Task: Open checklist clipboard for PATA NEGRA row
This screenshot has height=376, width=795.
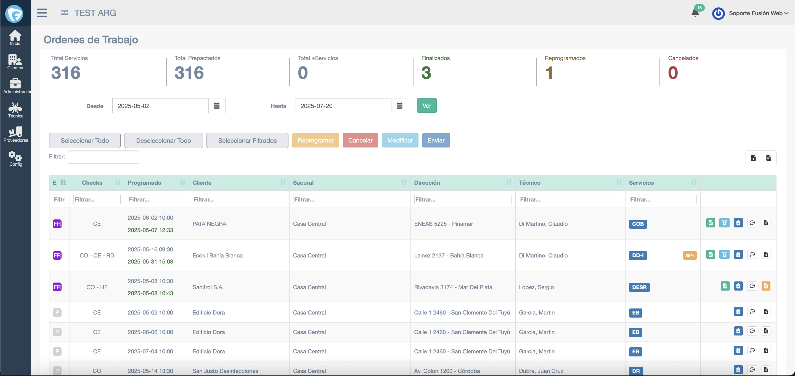Action: pos(738,223)
